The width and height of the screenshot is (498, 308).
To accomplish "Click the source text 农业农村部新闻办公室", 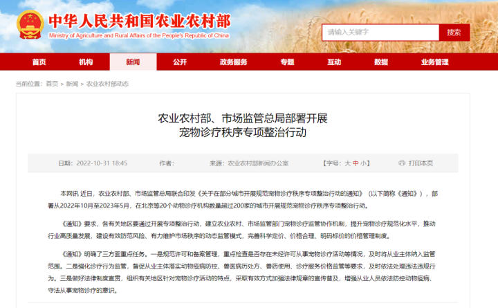I will pyautogui.click(x=258, y=163).
